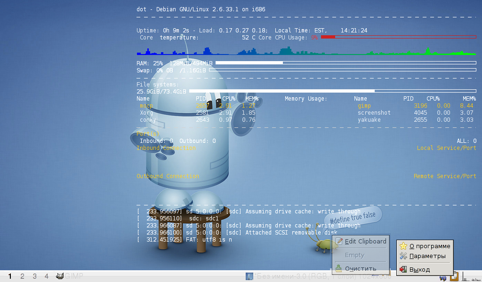This screenshot has height=282, width=482.
Task: Click the 'mocp' process name
Action: [146, 106]
